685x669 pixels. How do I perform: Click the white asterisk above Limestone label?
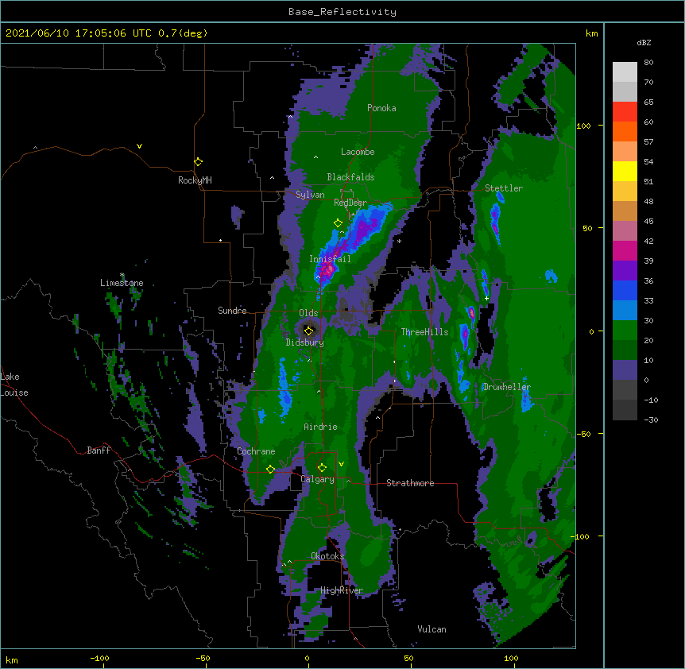point(122,275)
